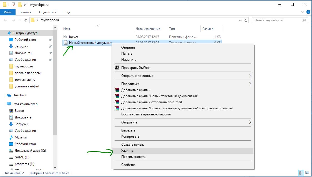Open the Help question mark icon
312x177 pixels.
point(308,12)
